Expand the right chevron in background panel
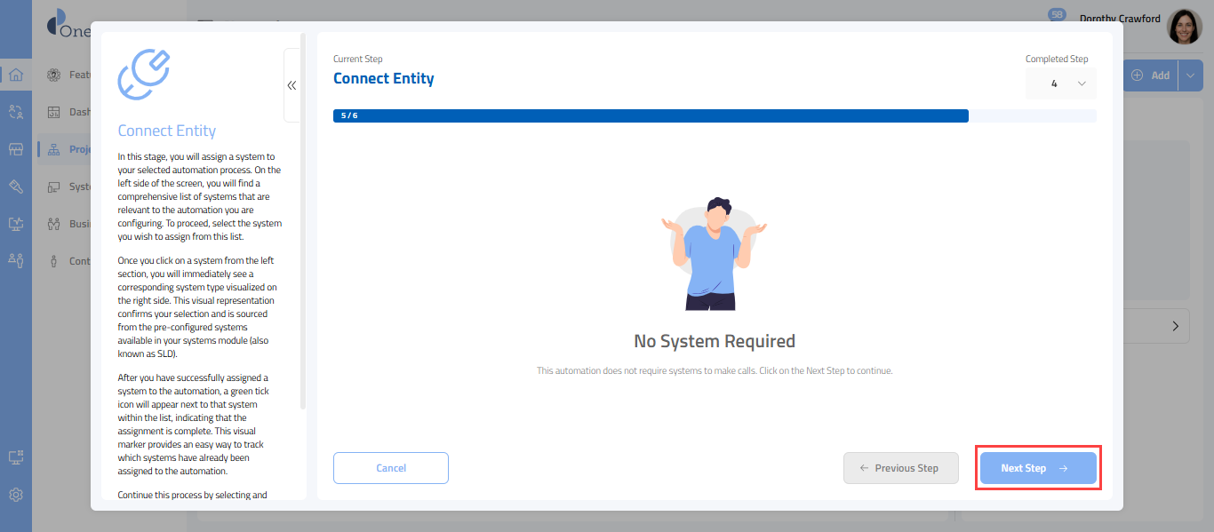The height and width of the screenshot is (532, 1214). 1176,326
